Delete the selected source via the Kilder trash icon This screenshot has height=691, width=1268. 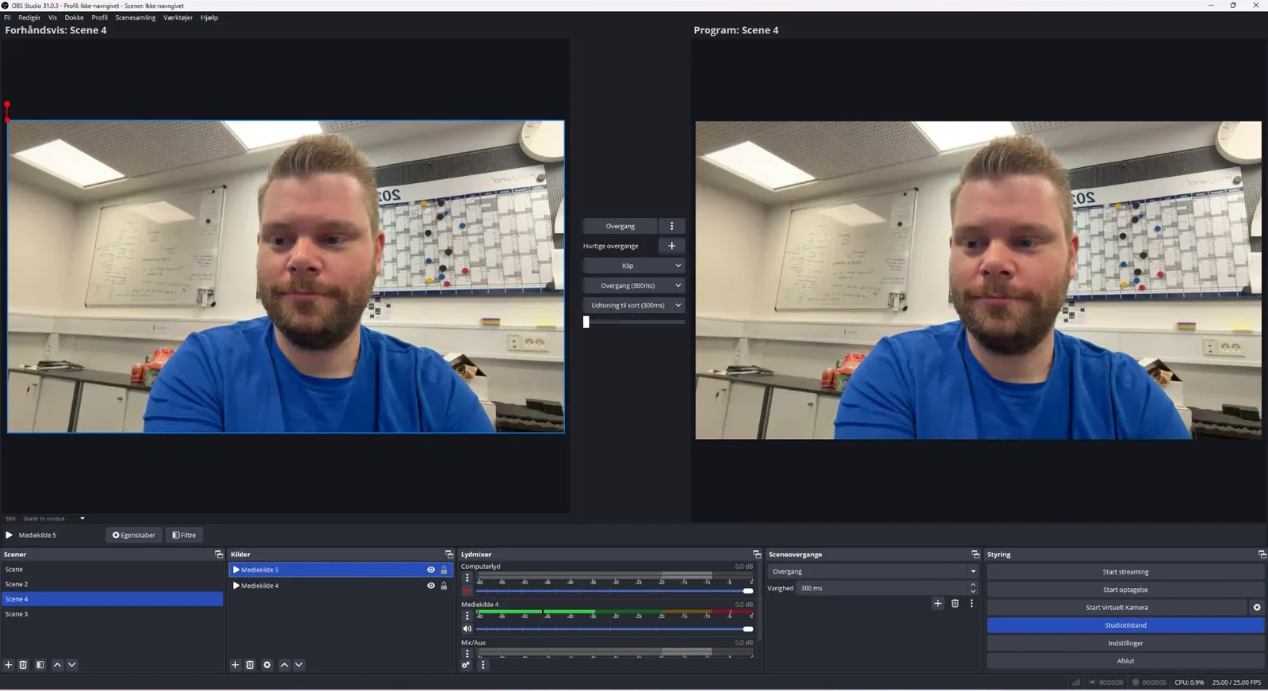[x=250, y=665]
